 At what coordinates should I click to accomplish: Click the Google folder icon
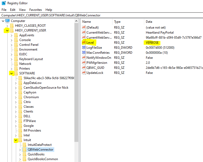(20, 126)
